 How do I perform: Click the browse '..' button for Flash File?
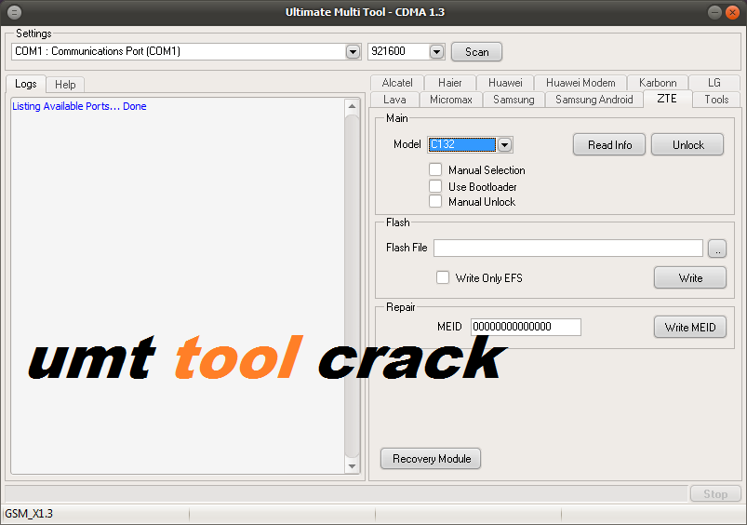pyautogui.click(x=717, y=249)
